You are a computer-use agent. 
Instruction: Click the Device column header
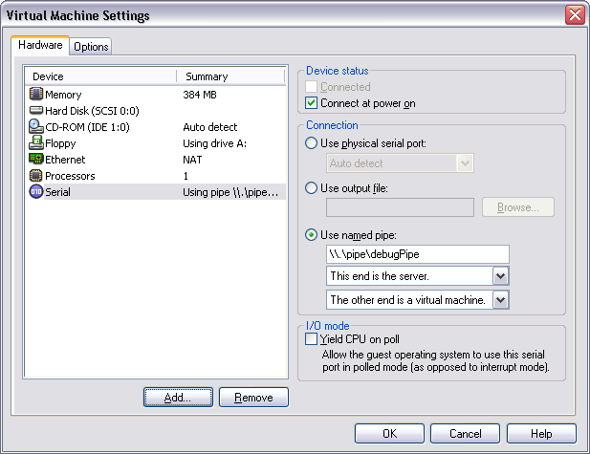point(100,76)
